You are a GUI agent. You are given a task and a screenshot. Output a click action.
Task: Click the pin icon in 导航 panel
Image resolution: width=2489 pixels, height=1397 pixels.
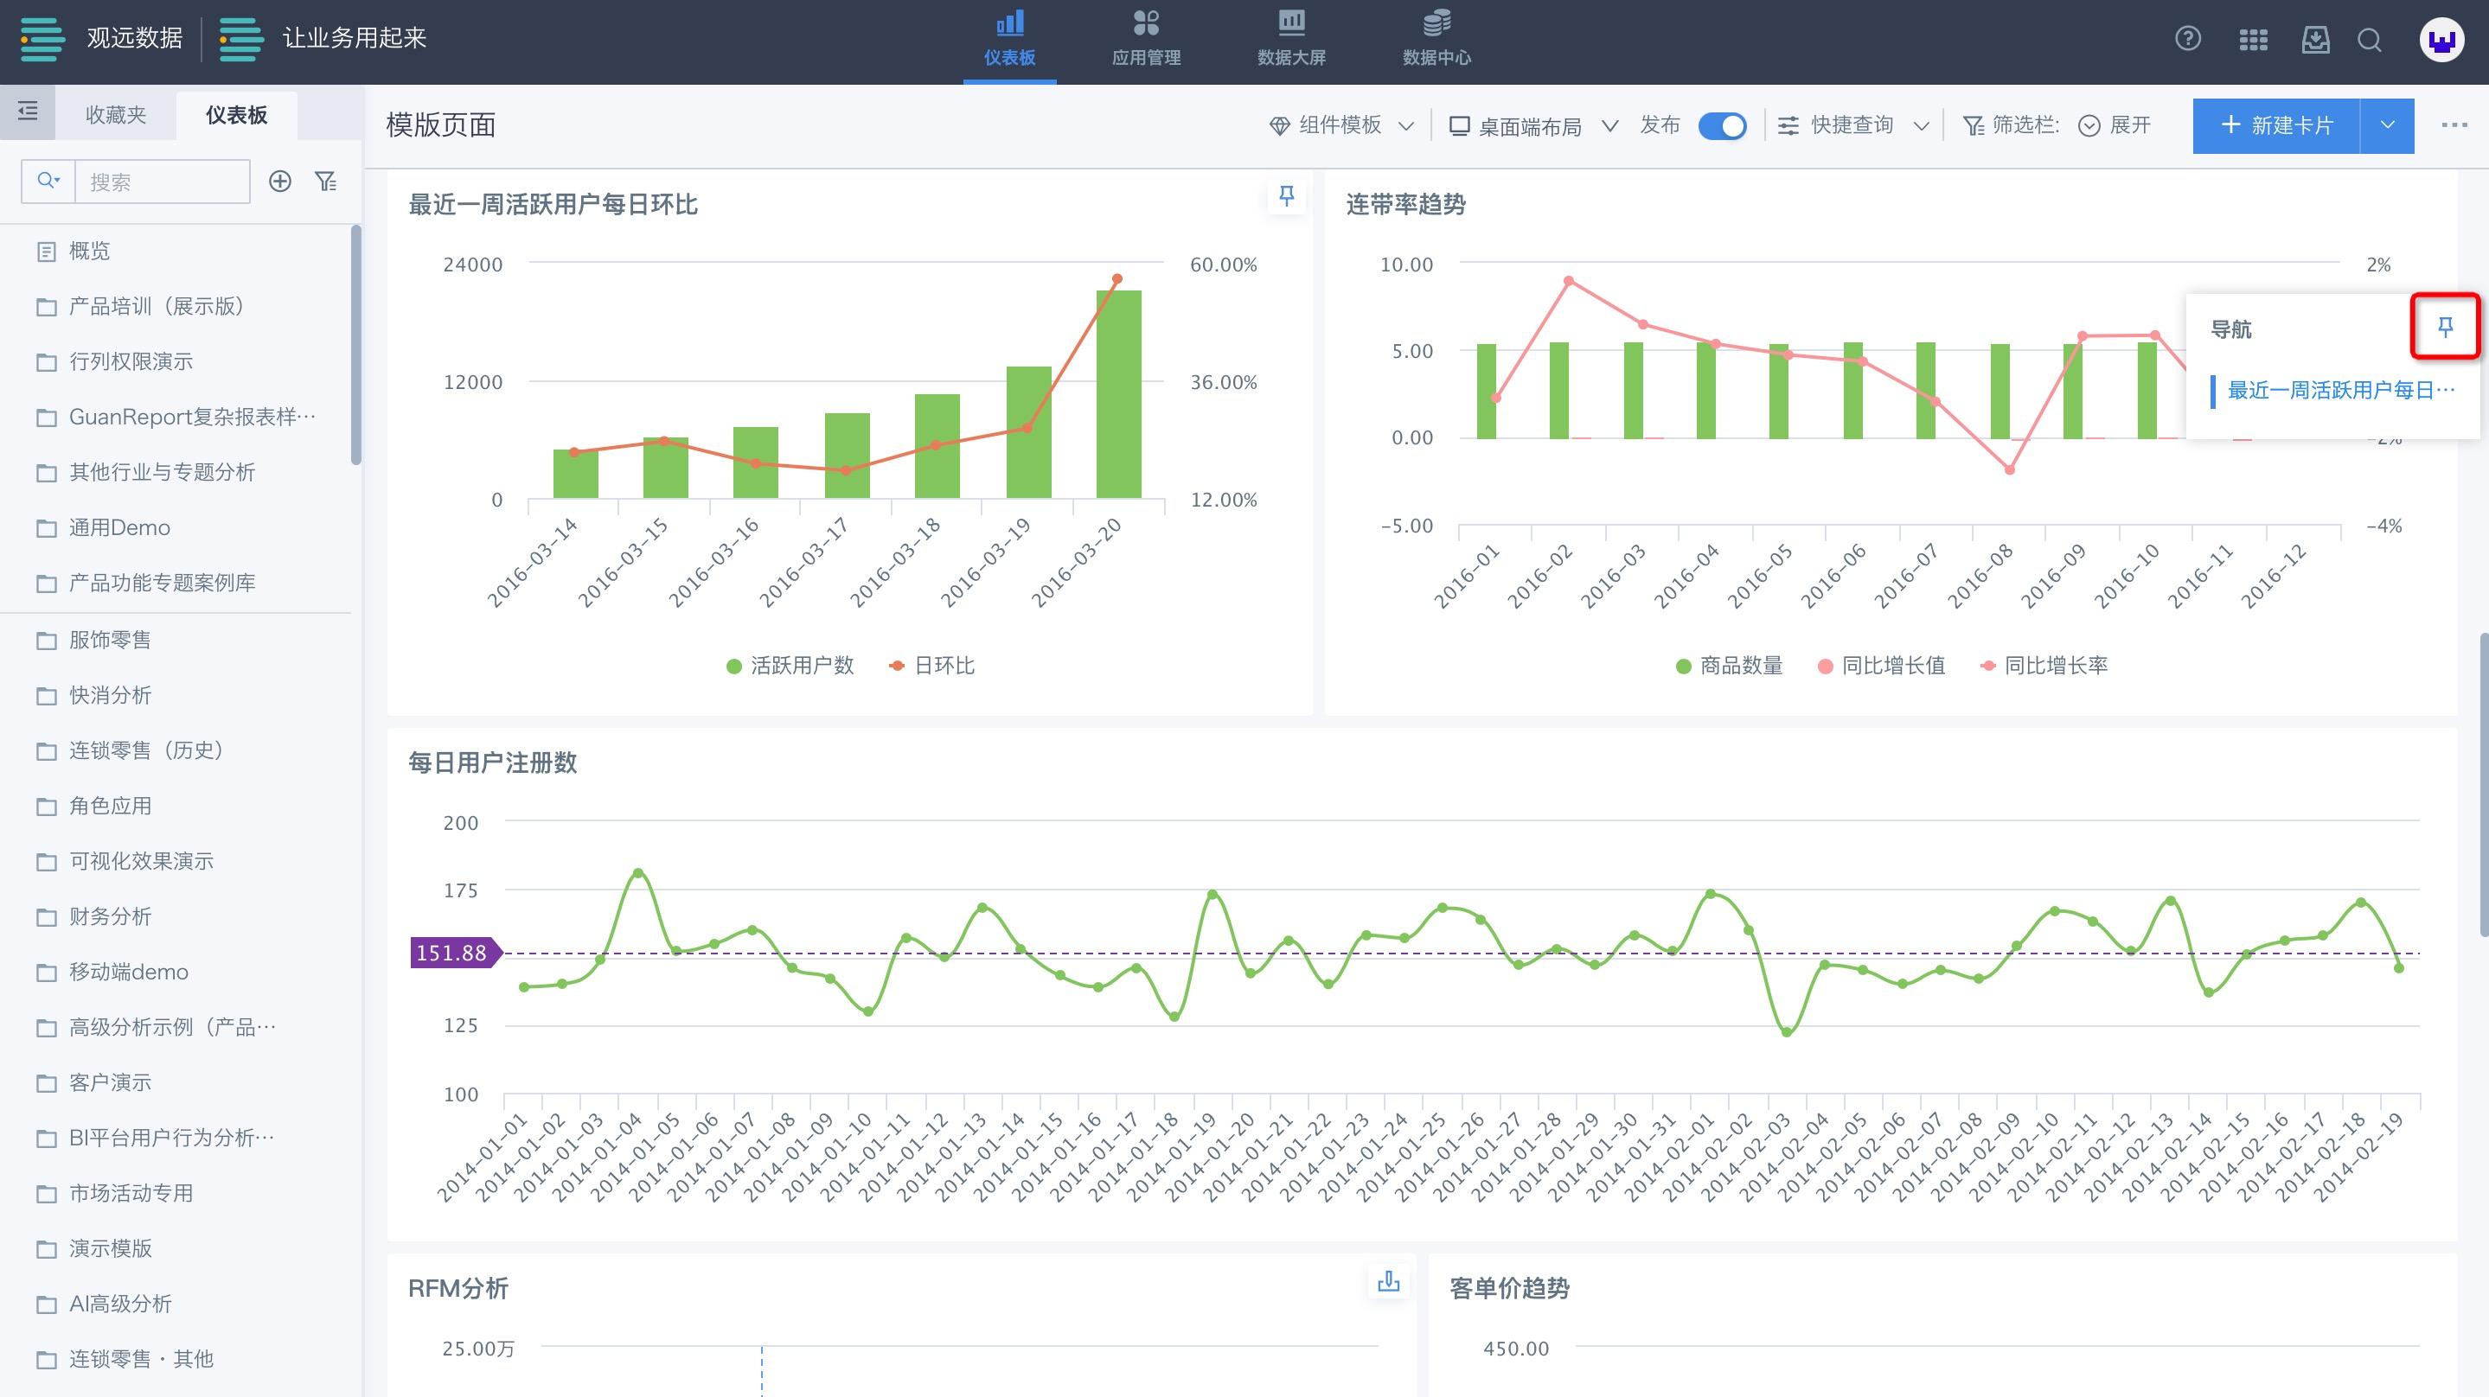click(x=2446, y=328)
